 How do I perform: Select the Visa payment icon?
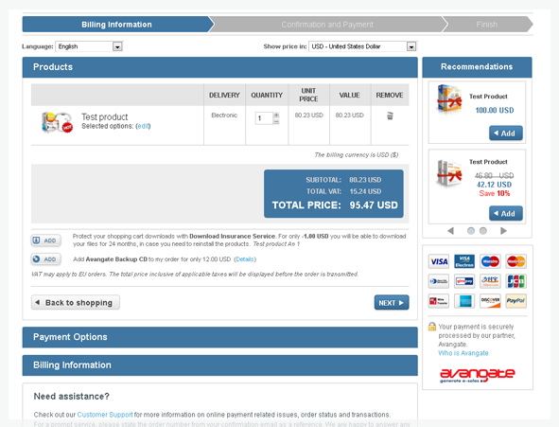(x=439, y=261)
